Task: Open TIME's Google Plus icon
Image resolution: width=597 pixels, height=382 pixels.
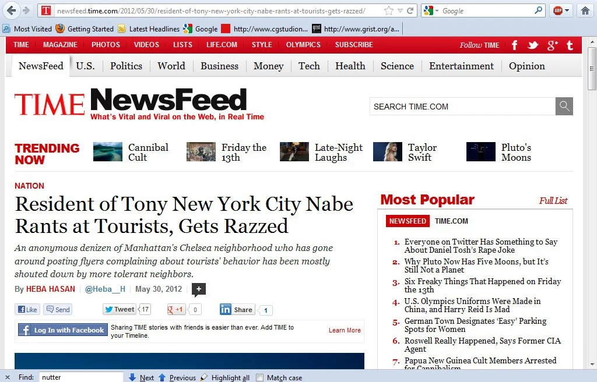Action: click(553, 45)
